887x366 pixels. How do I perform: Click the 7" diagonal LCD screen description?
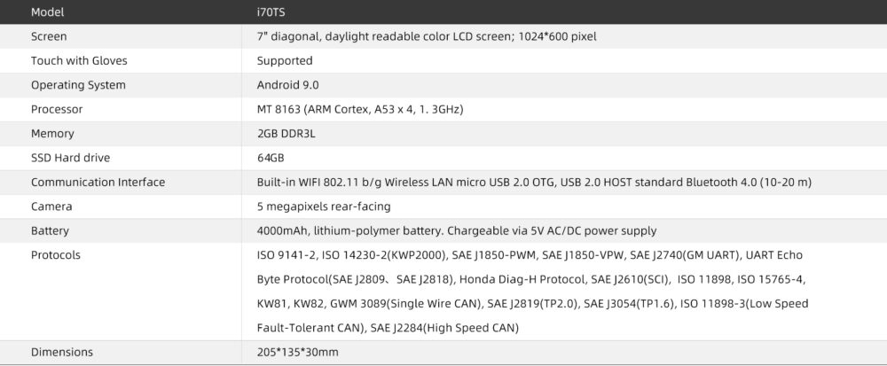(426, 37)
